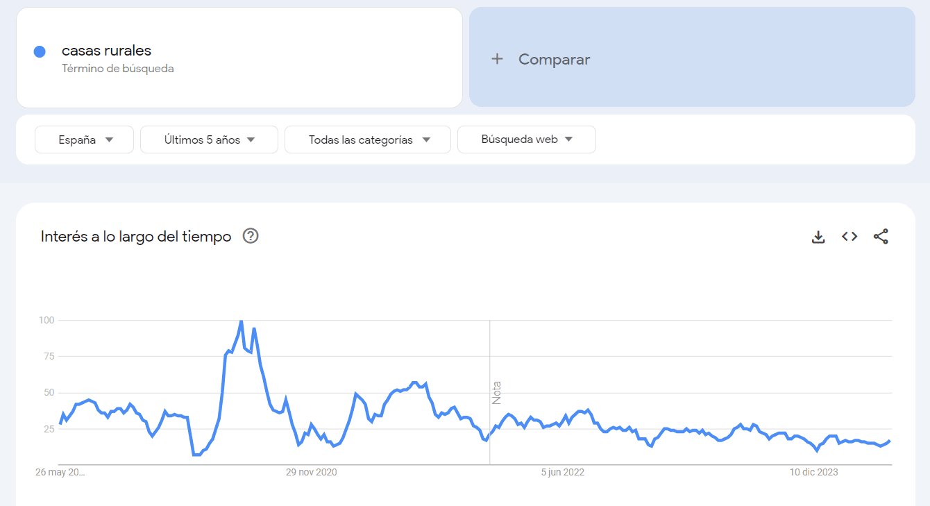This screenshot has width=930, height=506.
Task: Click the Interés a lo largo del tiempo heading
Action: click(136, 237)
